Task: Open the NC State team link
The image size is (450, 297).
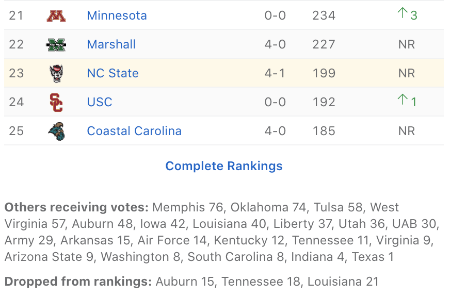Action: [x=112, y=73]
